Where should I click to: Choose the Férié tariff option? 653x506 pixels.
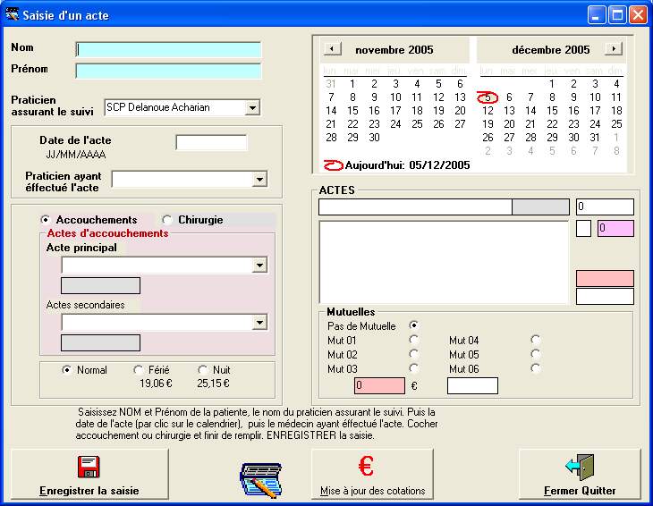point(139,370)
